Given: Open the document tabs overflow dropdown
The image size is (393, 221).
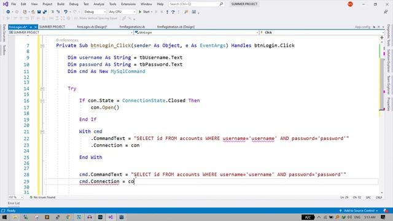Looking at the screenshot, I should click(383, 27).
